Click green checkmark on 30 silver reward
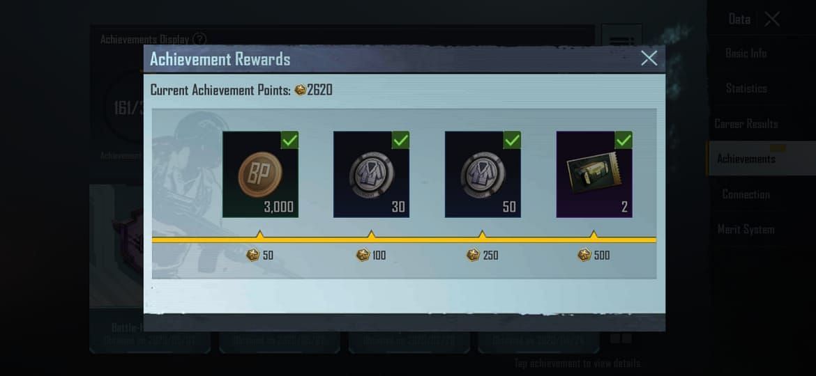The image size is (816, 376). click(401, 140)
